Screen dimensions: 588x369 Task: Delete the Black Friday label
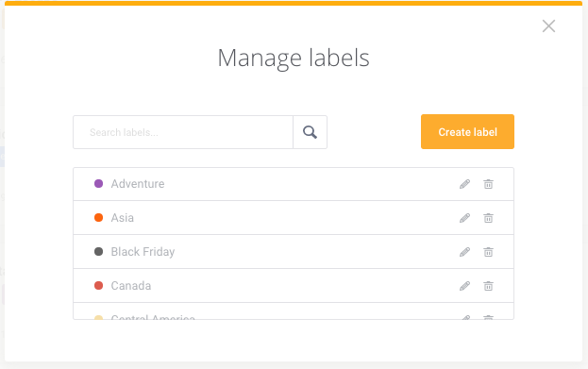(x=488, y=252)
